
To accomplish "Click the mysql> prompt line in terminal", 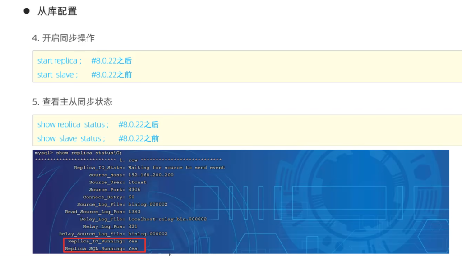I will pos(78,153).
